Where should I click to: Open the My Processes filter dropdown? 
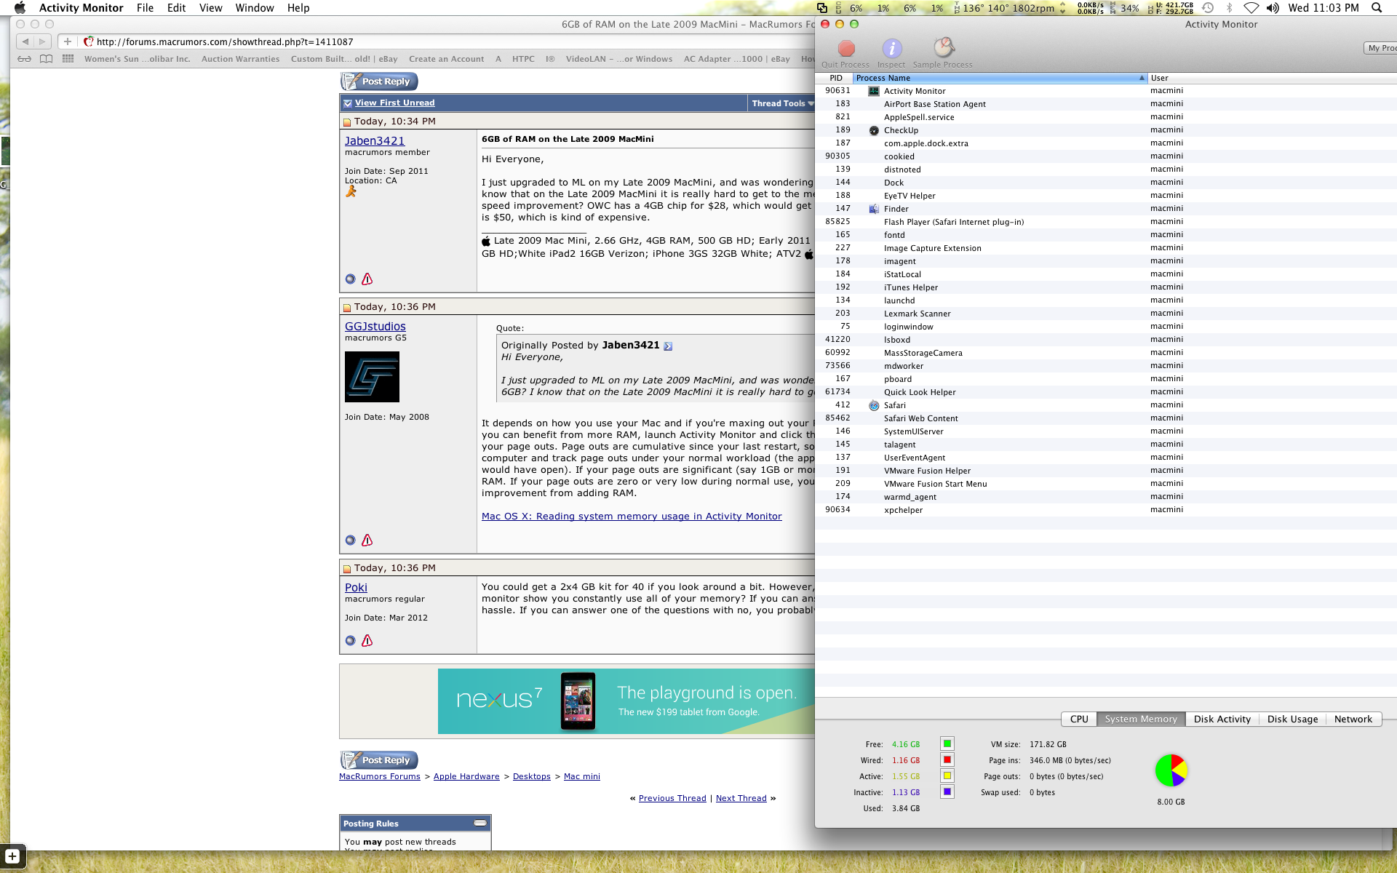(x=1380, y=48)
